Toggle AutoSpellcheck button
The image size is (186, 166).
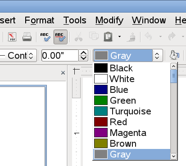(x=60, y=37)
